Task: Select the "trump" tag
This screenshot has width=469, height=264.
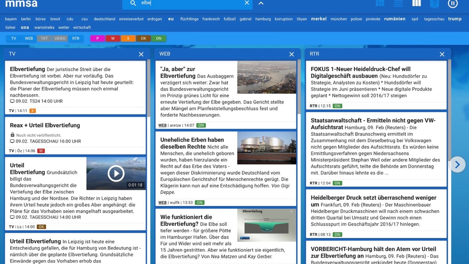Action: [x=455, y=19]
